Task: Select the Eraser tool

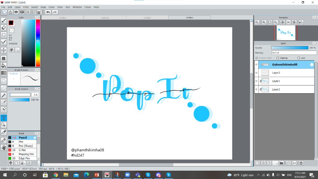Action: point(4,28)
